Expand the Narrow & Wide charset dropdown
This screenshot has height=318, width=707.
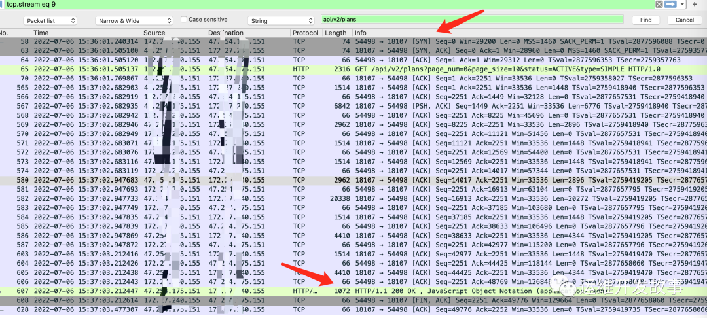(x=134, y=20)
